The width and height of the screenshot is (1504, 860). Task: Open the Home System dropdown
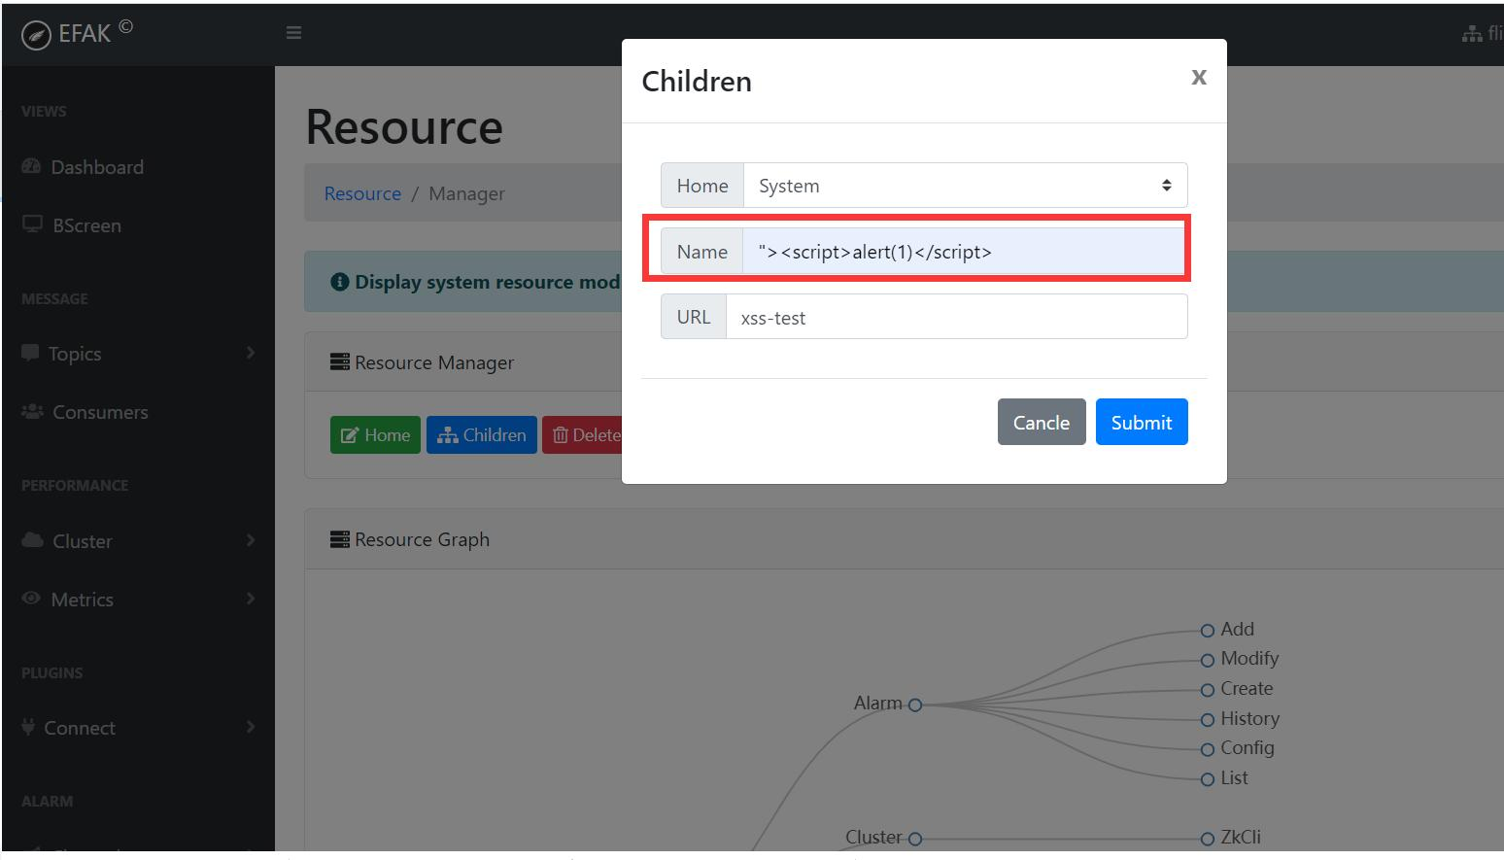pyautogui.click(x=964, y=185)
